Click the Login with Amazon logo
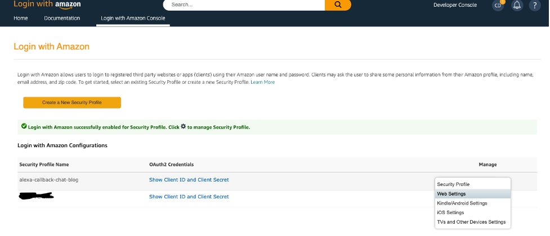The height and width of the screenshot is (236, 550). point(47,4)
